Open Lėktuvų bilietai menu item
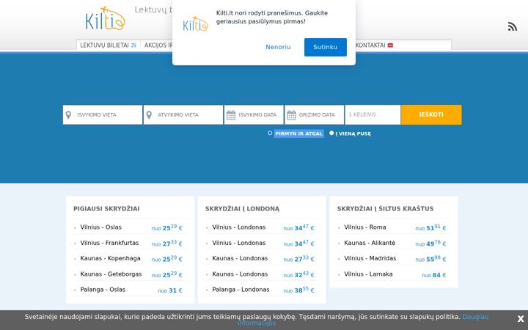This screenshot has height=330, width=528. [108, 45]
